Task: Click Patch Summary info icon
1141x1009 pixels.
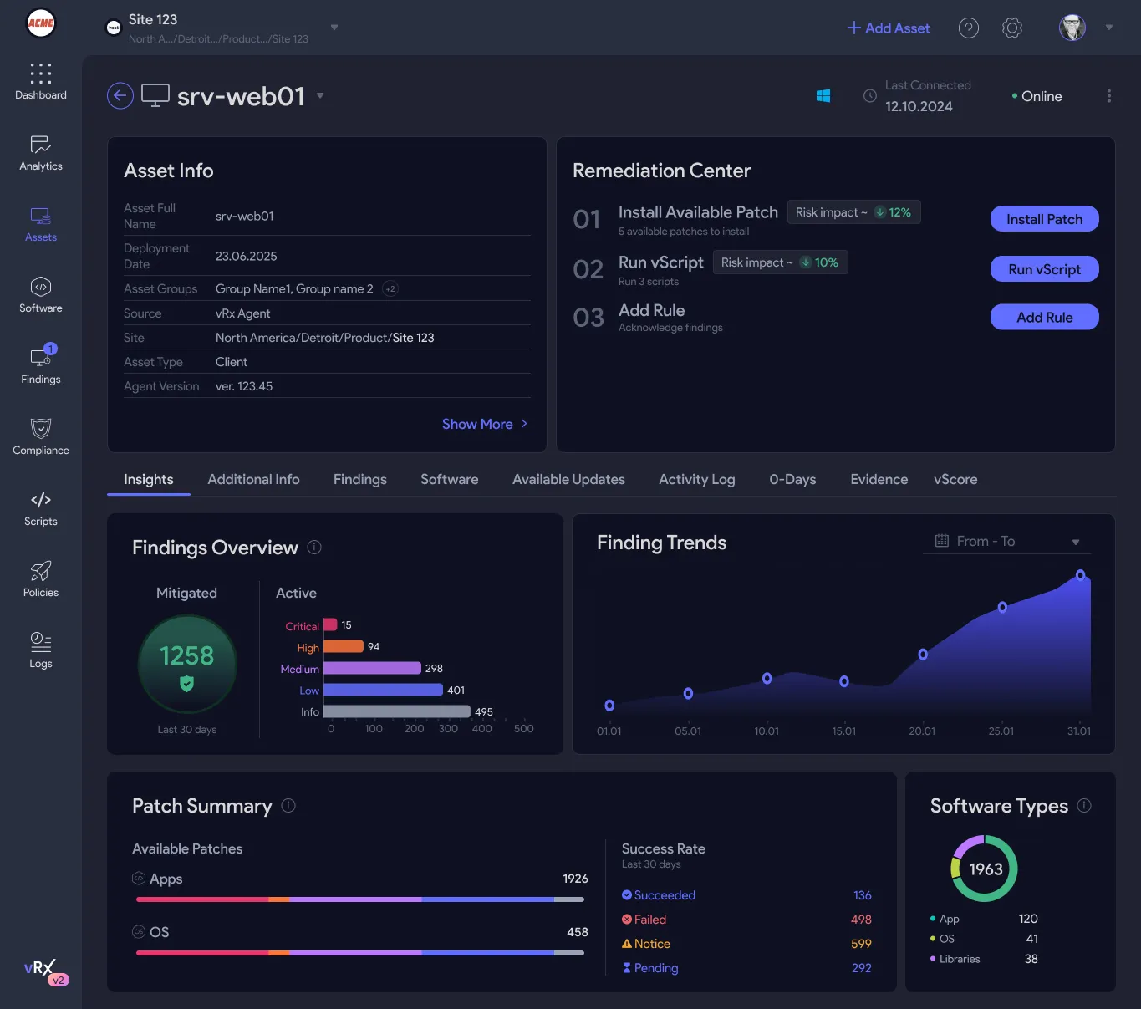Action: coord(288,805)
